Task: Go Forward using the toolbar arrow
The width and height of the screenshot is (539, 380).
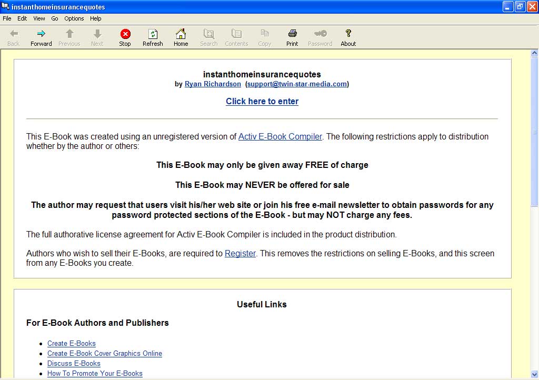Action: coord(41,34)
